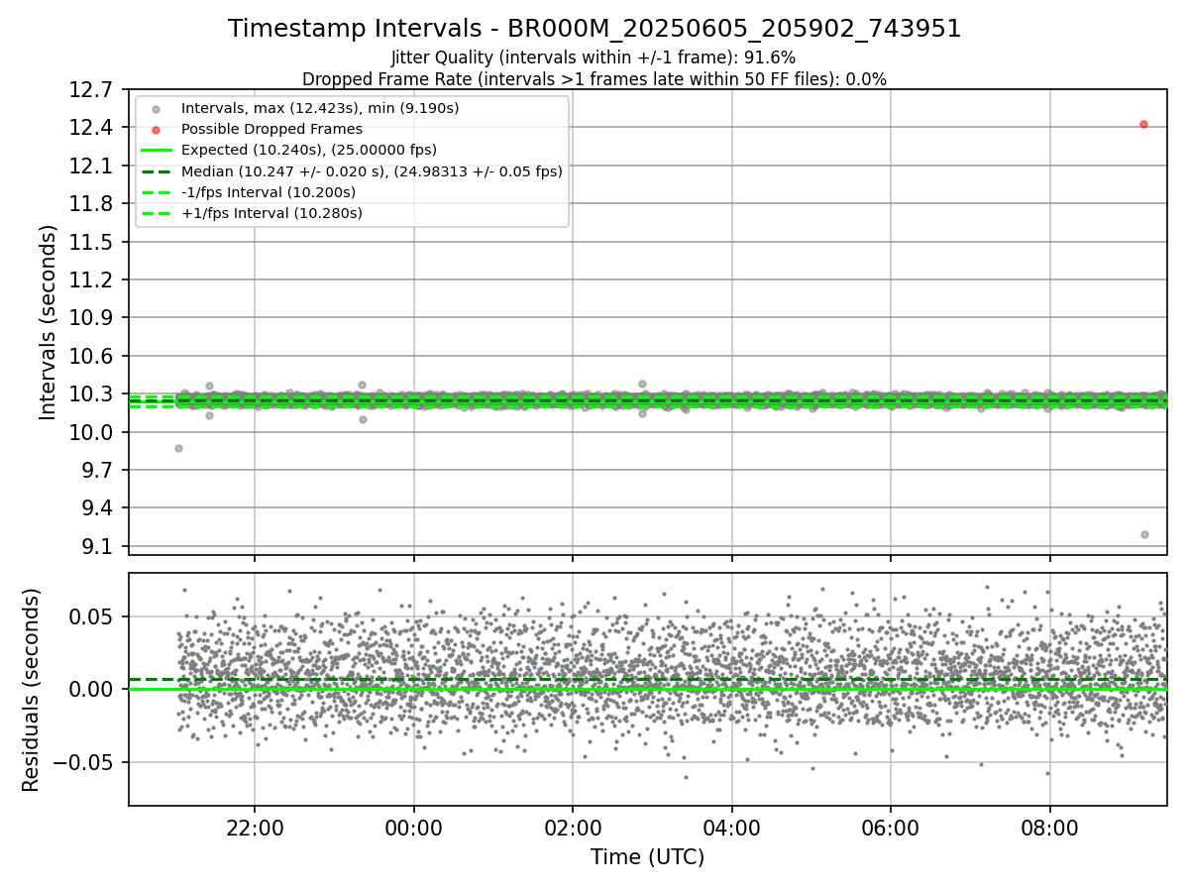The height and width of the screenshot is (892, 1189).
Task: Click legend entry Intervals max 12.423s
Action: click(319, 108)
